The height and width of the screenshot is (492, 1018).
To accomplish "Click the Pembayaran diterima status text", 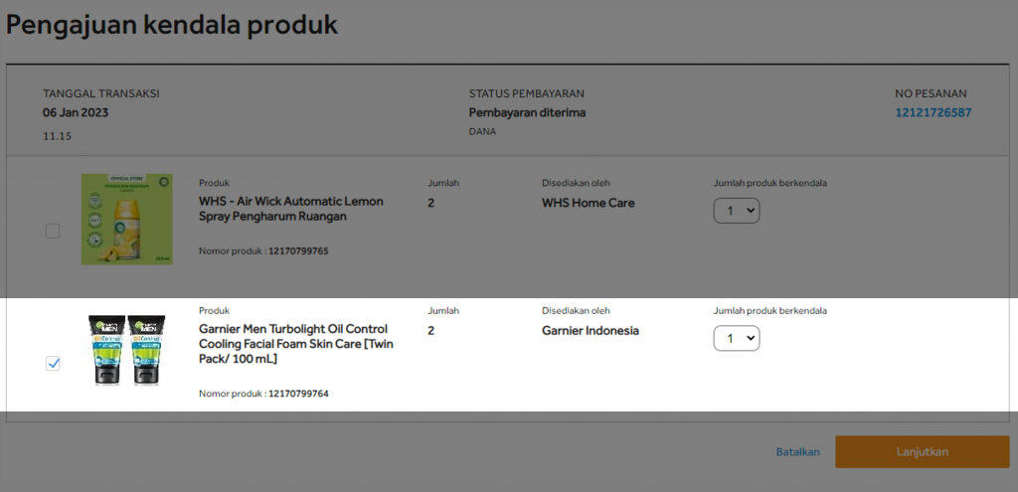I will click(x=527, y=113).
